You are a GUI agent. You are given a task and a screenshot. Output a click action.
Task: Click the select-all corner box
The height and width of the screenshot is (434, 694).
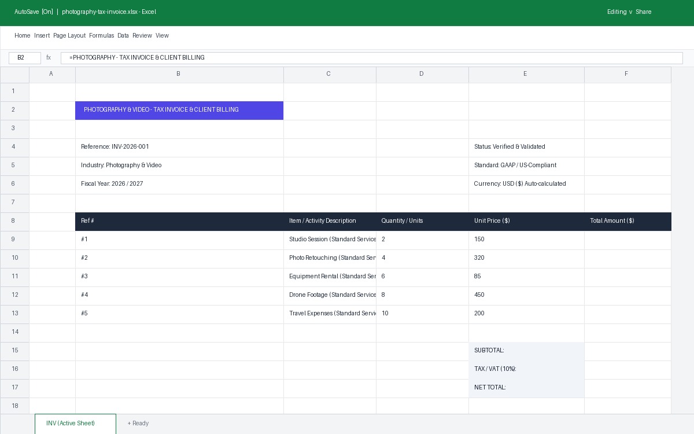coord(14,75)
